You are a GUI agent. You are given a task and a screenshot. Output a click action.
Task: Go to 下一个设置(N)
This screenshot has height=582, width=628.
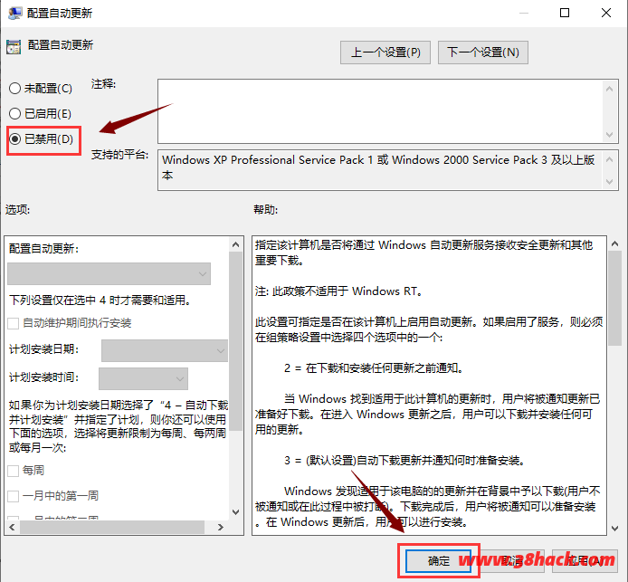[x=482, y=52]
